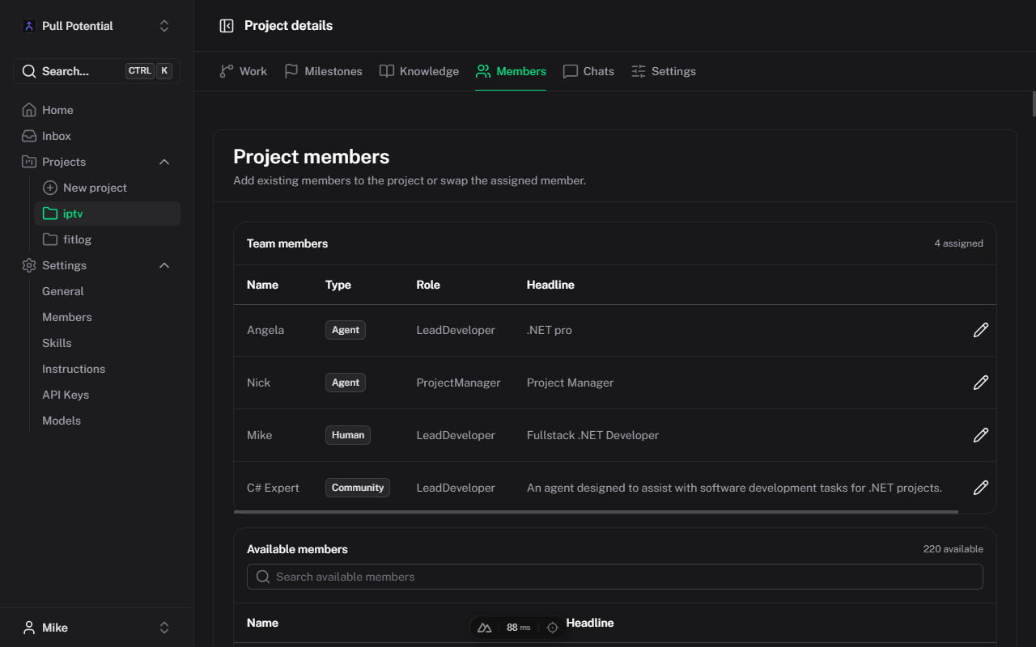Click the fitlog folder icon

pos(50,239)
